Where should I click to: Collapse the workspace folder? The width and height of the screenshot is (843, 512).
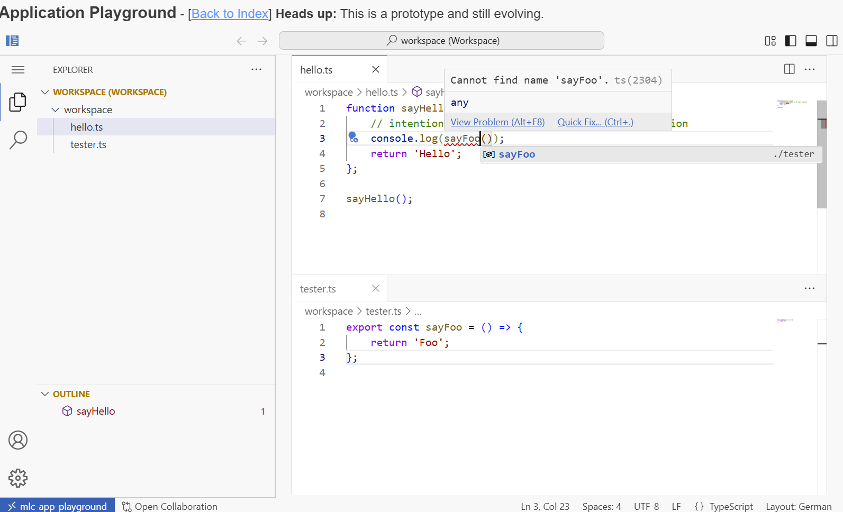[x=56, y=109]
